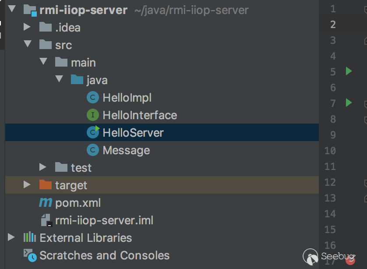This screenshot has width=367, height=269.
Task: Click the HelloServer runnable class icon
Action: click(x=93, y=132)
